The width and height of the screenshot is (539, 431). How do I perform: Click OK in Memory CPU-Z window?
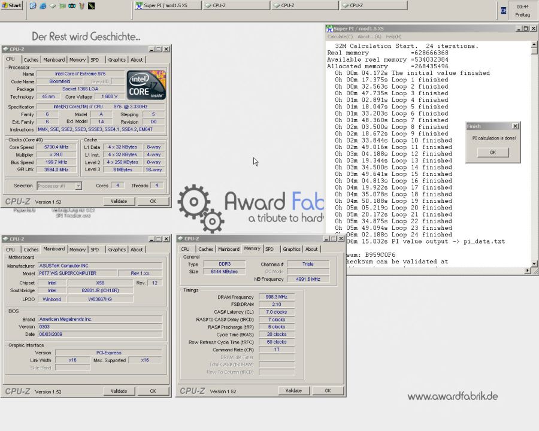click(328, 391)
